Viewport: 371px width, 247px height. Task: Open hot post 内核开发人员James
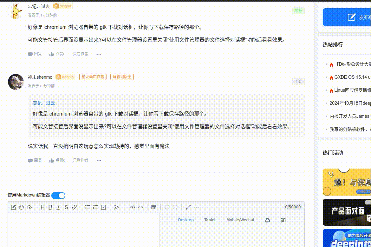tap(350, 116)
